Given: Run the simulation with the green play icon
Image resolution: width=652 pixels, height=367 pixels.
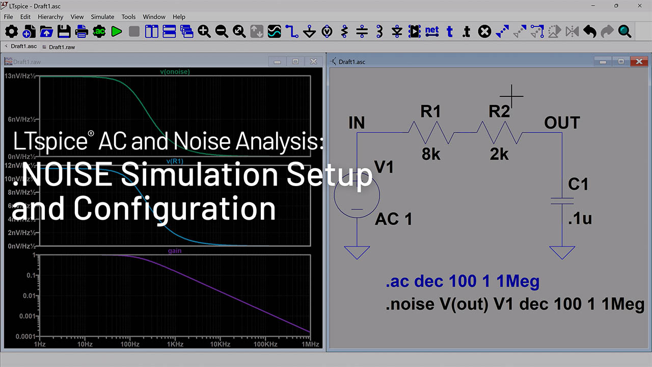Looking at the screenshot, I should pyautogui.click(x=117, y=32).
